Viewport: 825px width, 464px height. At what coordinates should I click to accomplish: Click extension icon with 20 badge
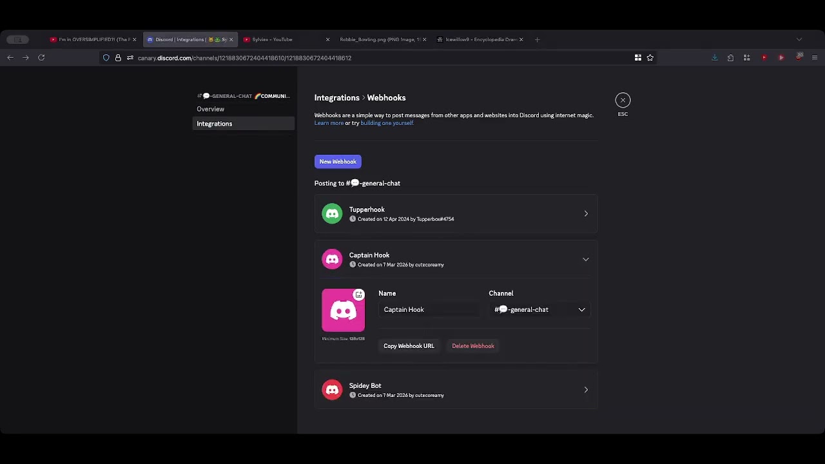tap(799, 57)
